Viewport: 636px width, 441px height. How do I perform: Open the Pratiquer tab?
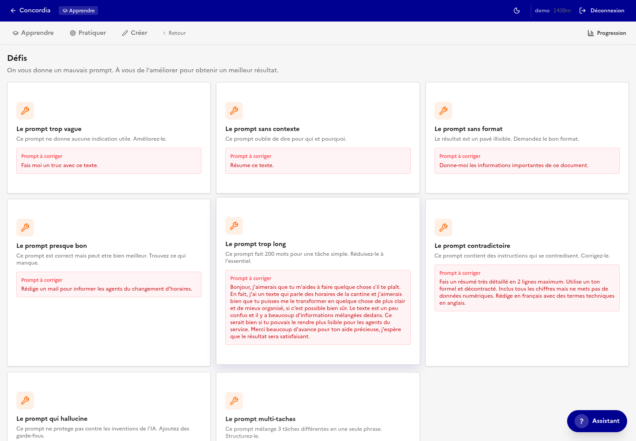88,33
